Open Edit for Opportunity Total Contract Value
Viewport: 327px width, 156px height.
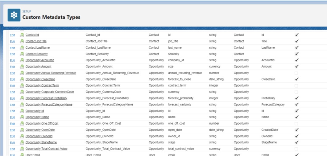pyautogui.click(x=12, y=149)
